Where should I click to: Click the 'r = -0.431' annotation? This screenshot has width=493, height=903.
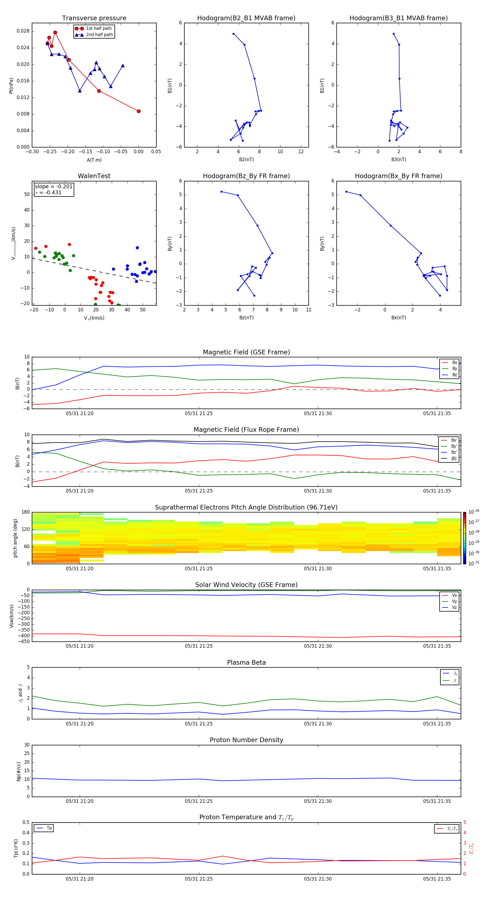tap(48, 192)
